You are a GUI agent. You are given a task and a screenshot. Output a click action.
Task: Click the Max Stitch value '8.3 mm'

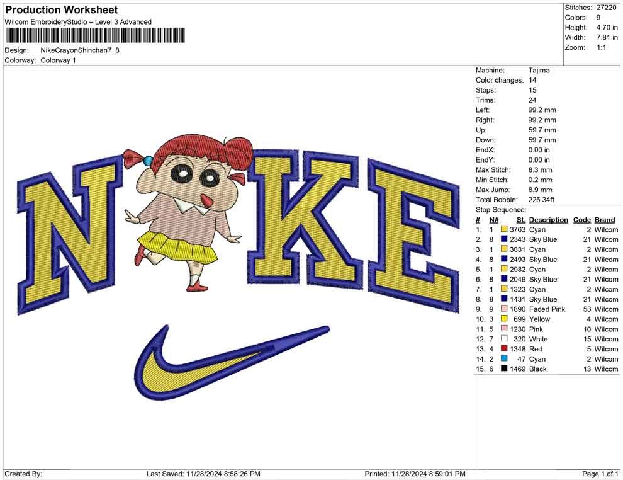(541, 169)
